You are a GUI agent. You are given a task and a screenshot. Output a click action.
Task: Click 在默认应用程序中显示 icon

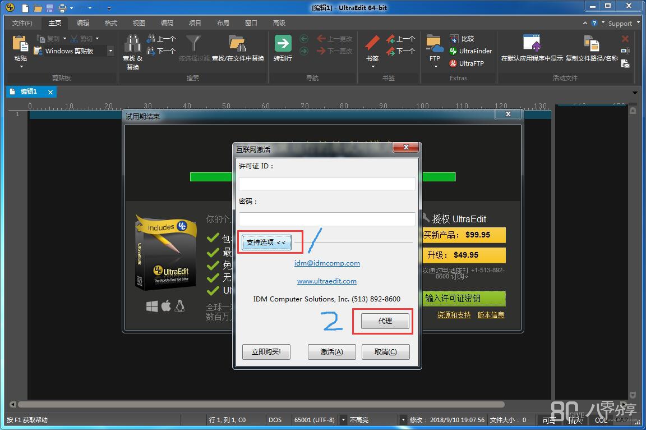tap(532, 43)
